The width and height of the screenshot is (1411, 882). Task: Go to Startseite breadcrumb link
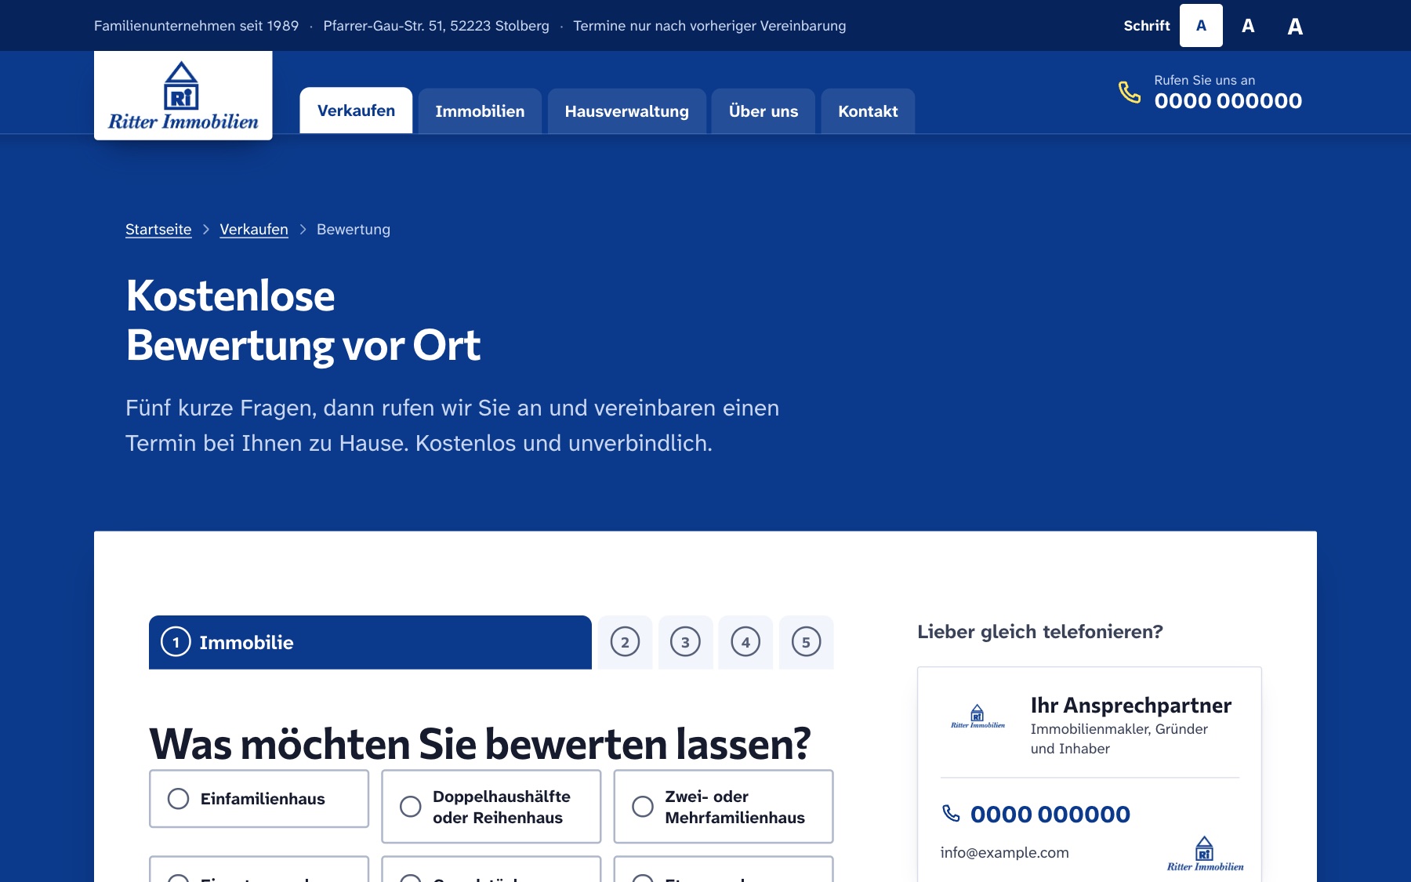pos(158,230)
